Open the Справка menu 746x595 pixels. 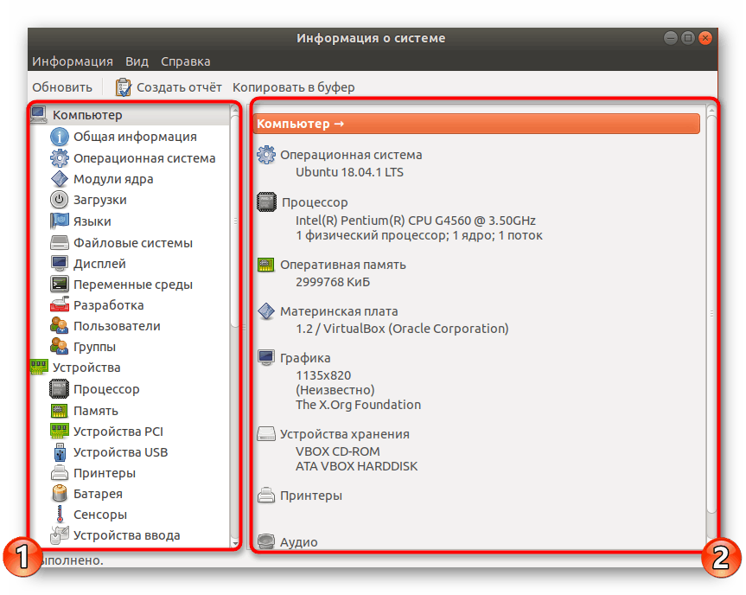[x=186, y=61]
